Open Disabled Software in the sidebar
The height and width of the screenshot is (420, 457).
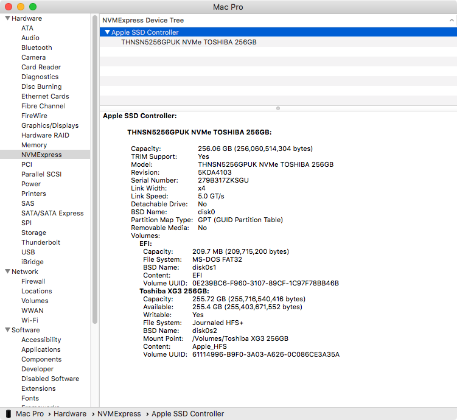pyautogui.click(x=51, y=379)
